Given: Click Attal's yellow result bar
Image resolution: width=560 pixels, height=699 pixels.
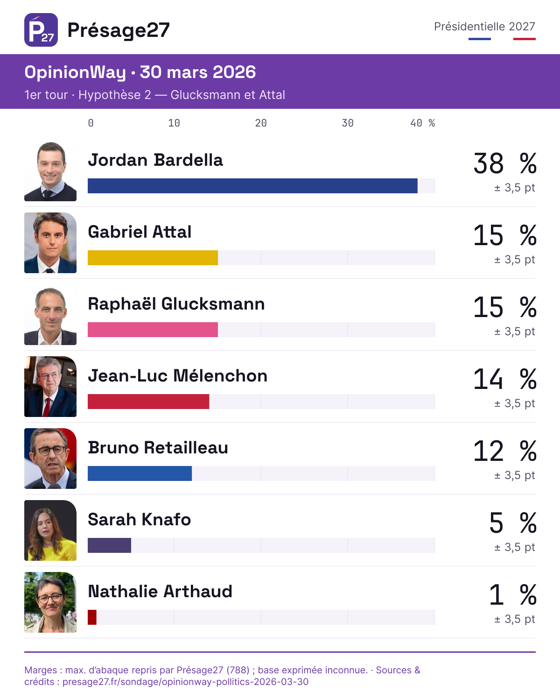Looking at the screenshot, I should point(153,258).
